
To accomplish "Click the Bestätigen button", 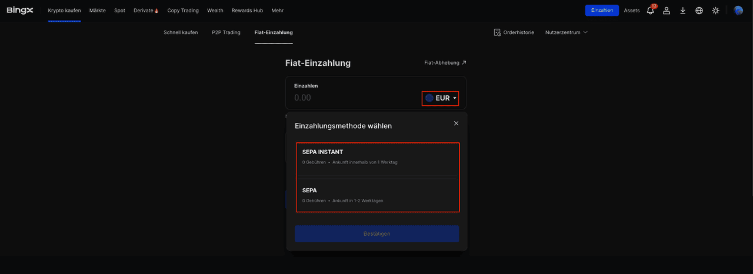I will click(x=376, y=233).
